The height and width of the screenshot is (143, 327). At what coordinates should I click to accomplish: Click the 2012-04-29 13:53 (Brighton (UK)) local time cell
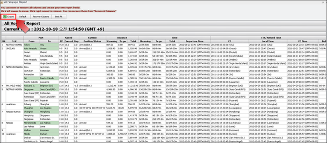coord(268,85)
